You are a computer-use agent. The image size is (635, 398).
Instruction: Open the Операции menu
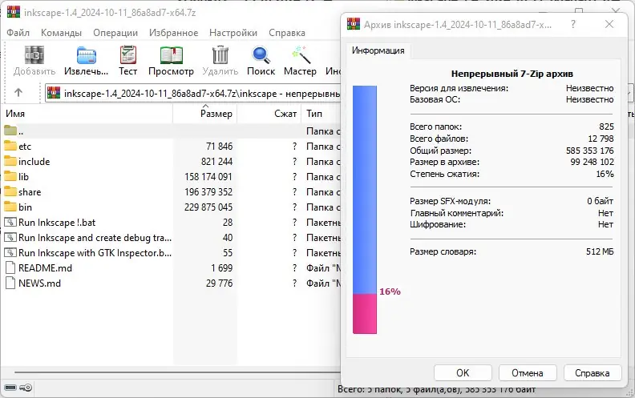click(115, 33)
